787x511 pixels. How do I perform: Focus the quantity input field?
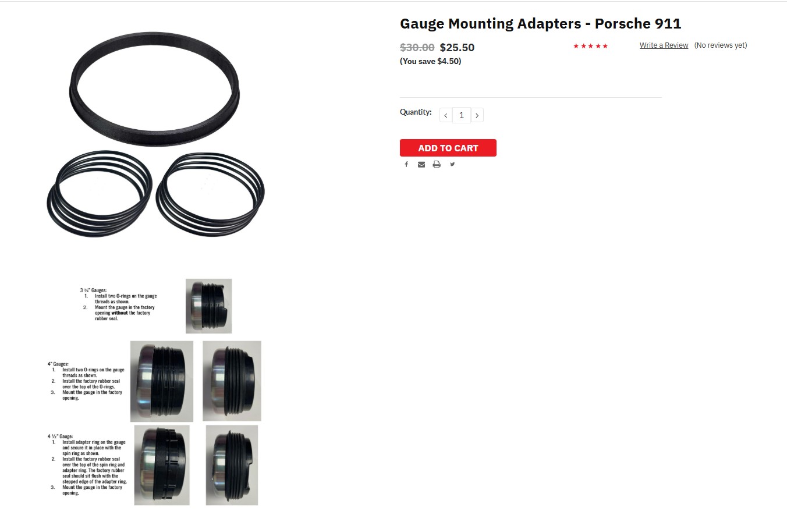pyautogui.click(x=462, y=115)
